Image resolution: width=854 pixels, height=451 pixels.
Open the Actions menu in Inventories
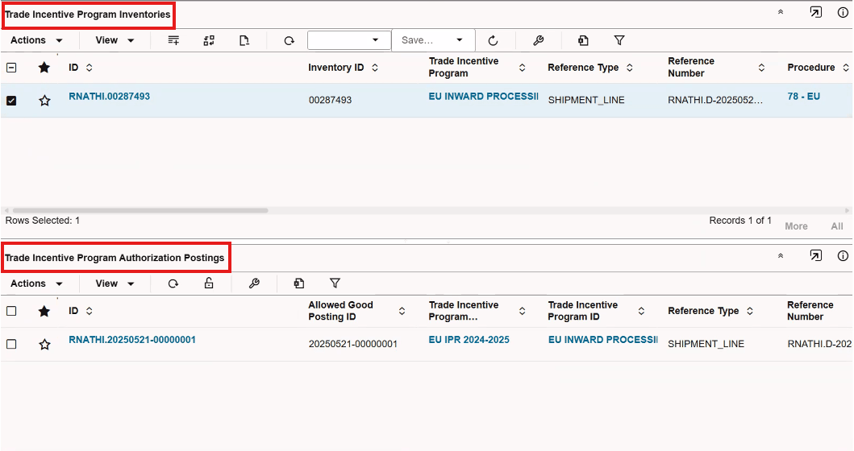36,40
